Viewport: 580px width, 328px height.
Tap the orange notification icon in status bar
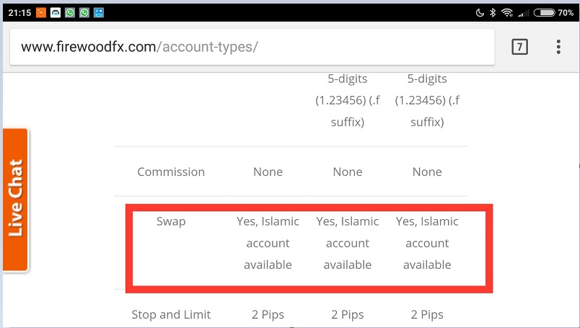pyautogui.click(x=40, y=12)
